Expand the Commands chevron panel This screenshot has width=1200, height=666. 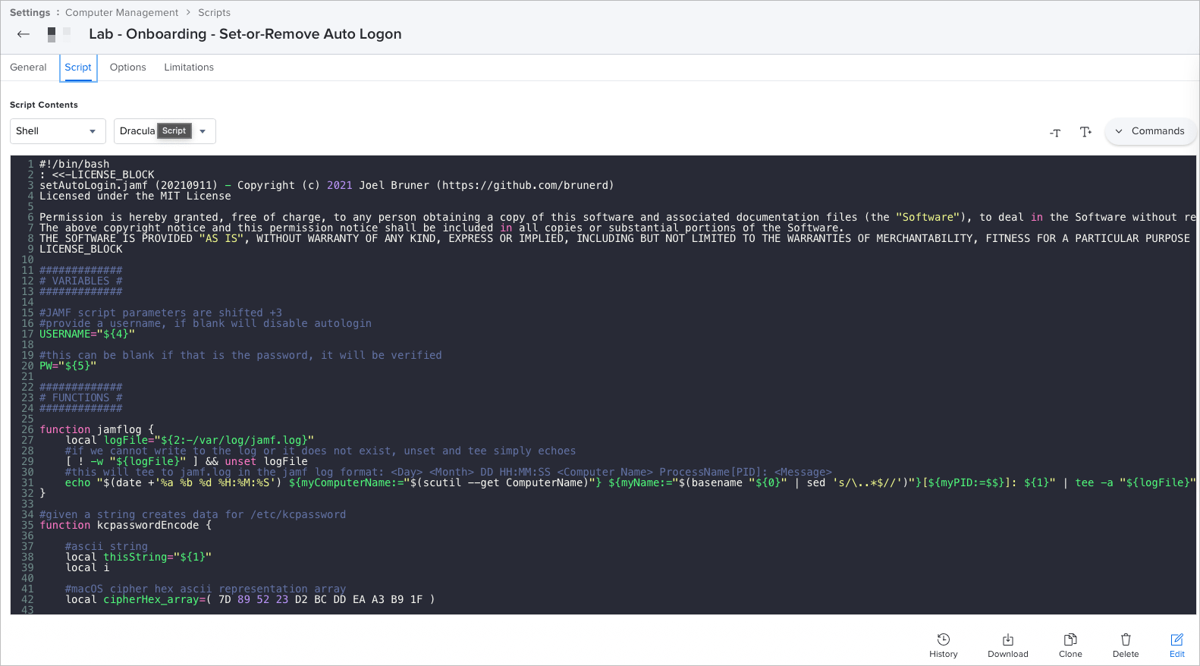[1150, 131]
